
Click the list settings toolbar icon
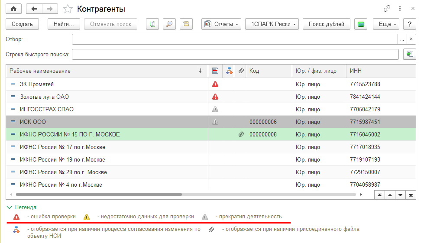pos(186,24)
